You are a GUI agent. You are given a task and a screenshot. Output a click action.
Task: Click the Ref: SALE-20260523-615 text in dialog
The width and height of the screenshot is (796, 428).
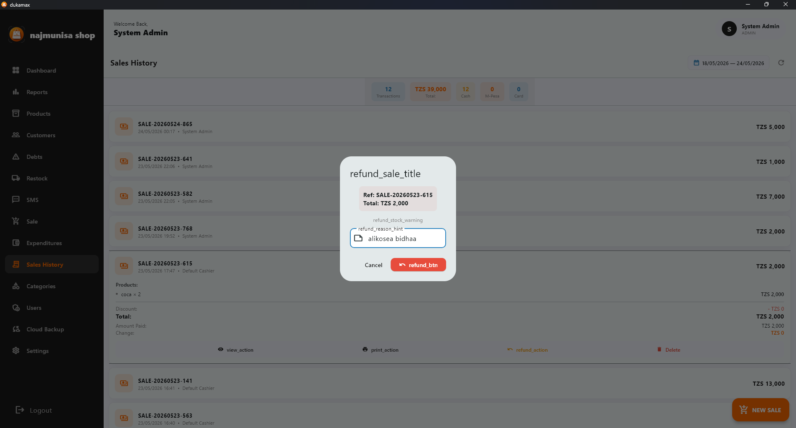(398, 195)
